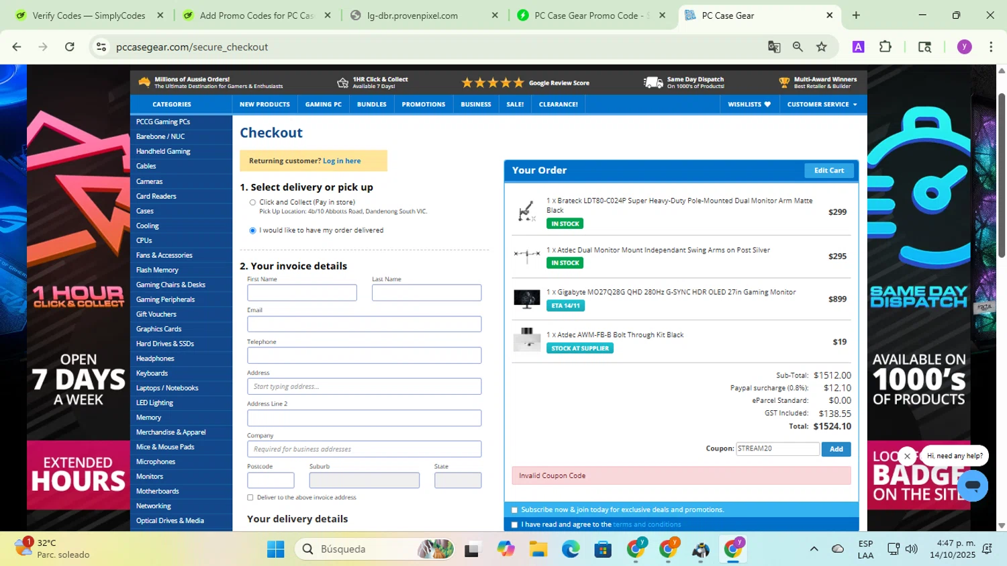Go to New Products
The width and height of the screenshot is (1007, 566).
click(265, 104)
